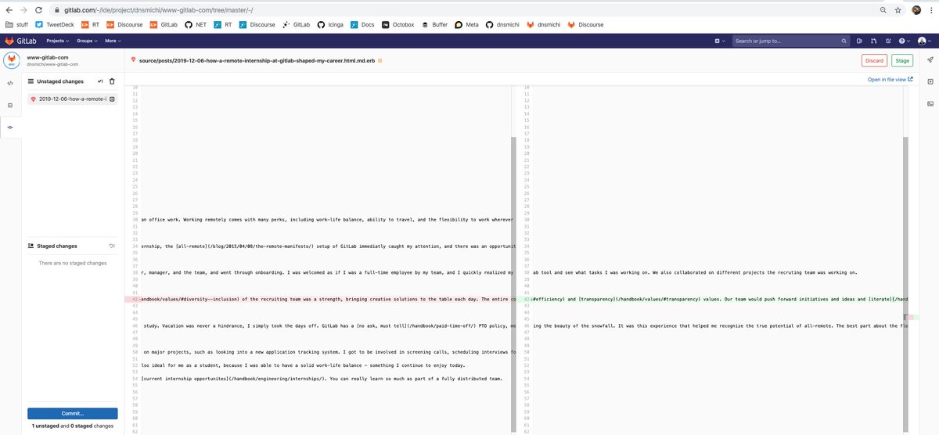Click the www-gitlab-com project avatar
939x435 pixels.
click(x=12, y=61)
